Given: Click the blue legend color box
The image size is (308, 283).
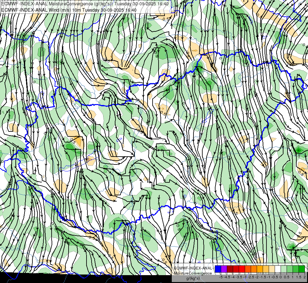Looking at the screenshot, I should pyautogui.click(x=218, y=269).
